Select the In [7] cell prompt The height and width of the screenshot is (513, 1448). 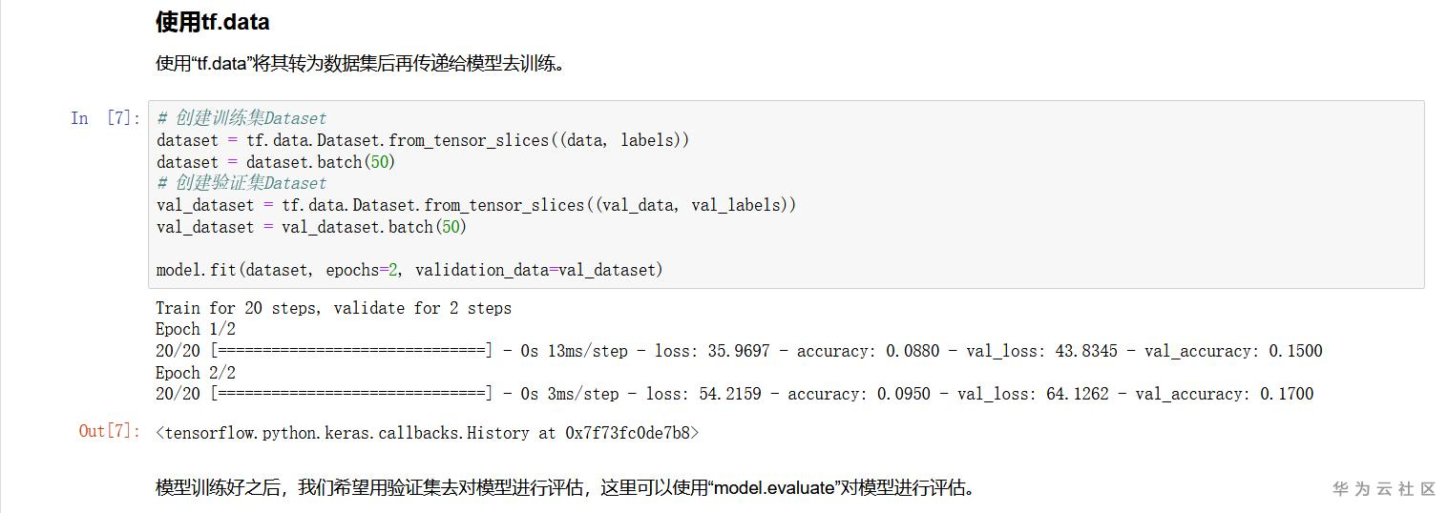pos(105,118)
